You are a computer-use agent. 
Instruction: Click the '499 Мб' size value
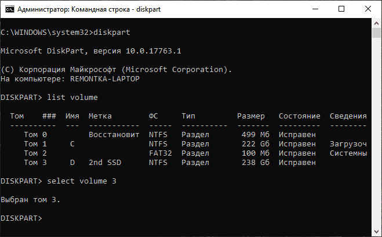(256, 135)
